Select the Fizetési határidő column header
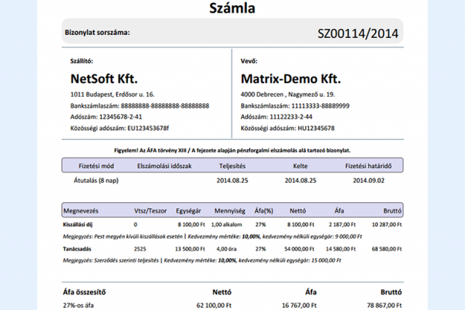The image size is (465, 310). pyautogui.click(x=368, y=164)
